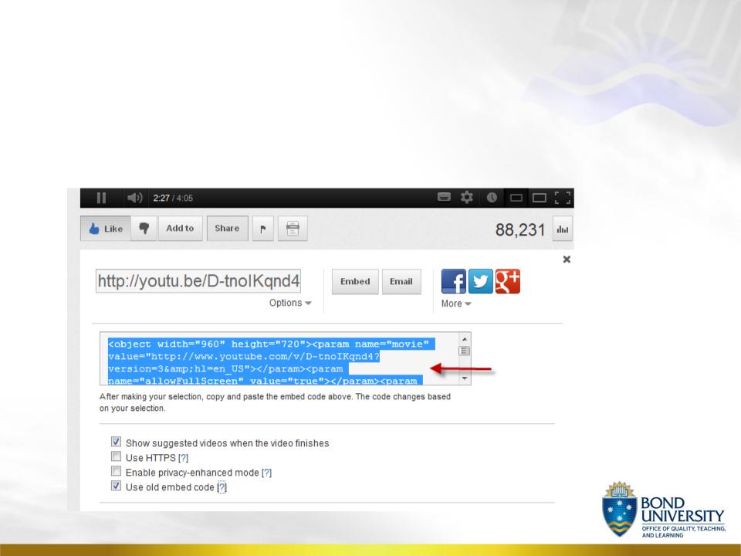Image resolution: width=741 pixels, height=556 pixels.
Task: Uncheck Use old embed code
Action: [x=117, y=486]
